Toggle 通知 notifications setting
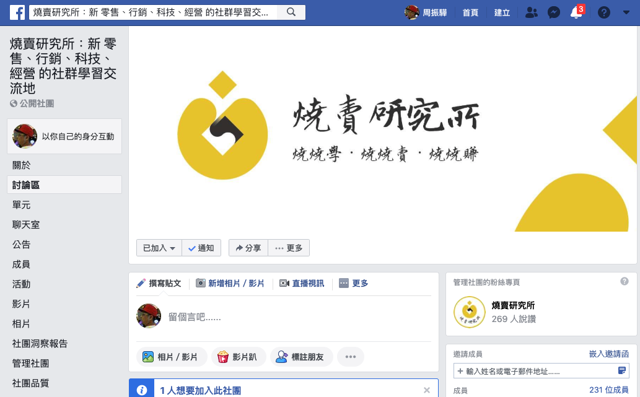The height and width of the screenshot is (397, 640). (201, 248)
